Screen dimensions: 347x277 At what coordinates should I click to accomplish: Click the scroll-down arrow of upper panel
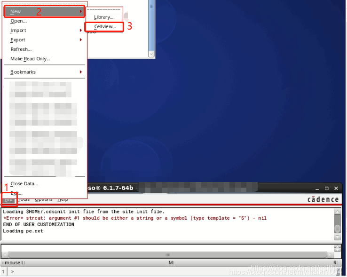pyautogui.click(x=151, y=54)
